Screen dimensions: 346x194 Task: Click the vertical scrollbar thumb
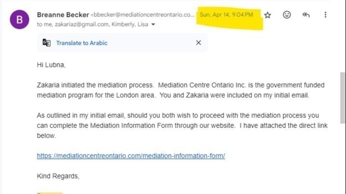tap(343, 98)
